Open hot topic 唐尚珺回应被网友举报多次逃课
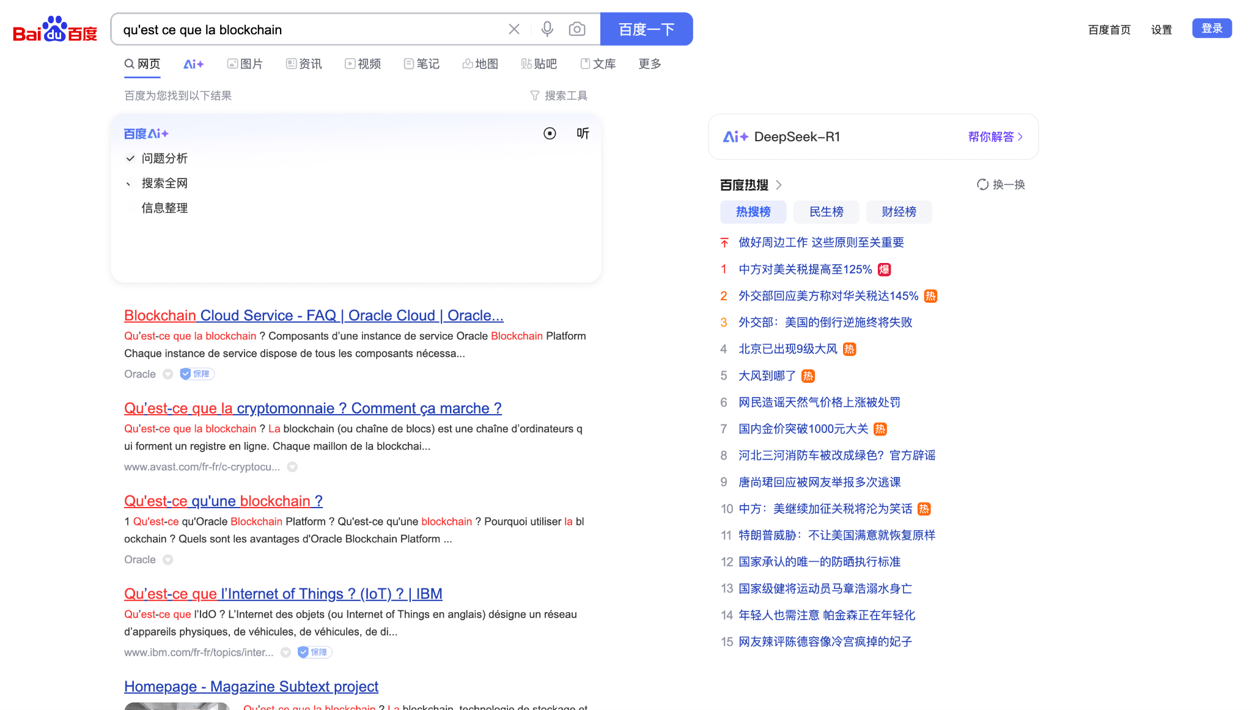 [x=820, y=483]
